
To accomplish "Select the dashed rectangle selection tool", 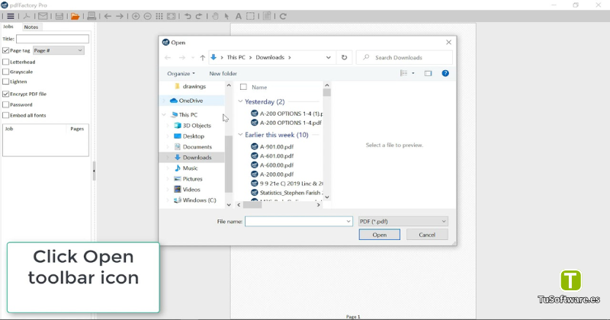I will coord(251,16).
